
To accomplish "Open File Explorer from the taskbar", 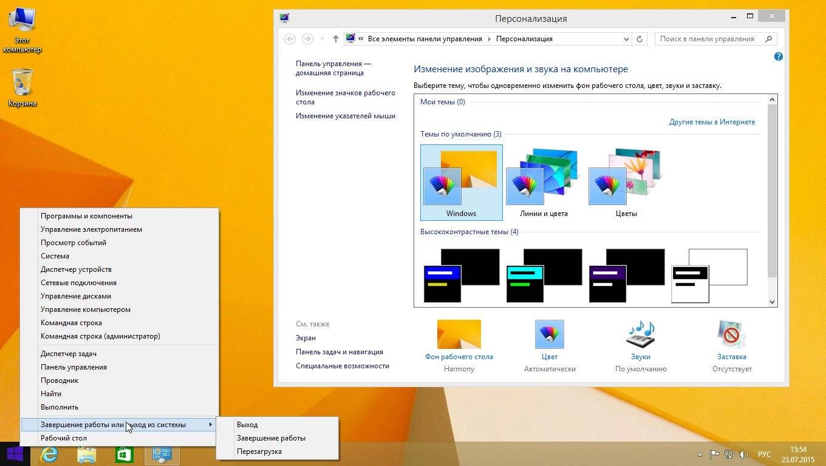I will click(86, 454).
